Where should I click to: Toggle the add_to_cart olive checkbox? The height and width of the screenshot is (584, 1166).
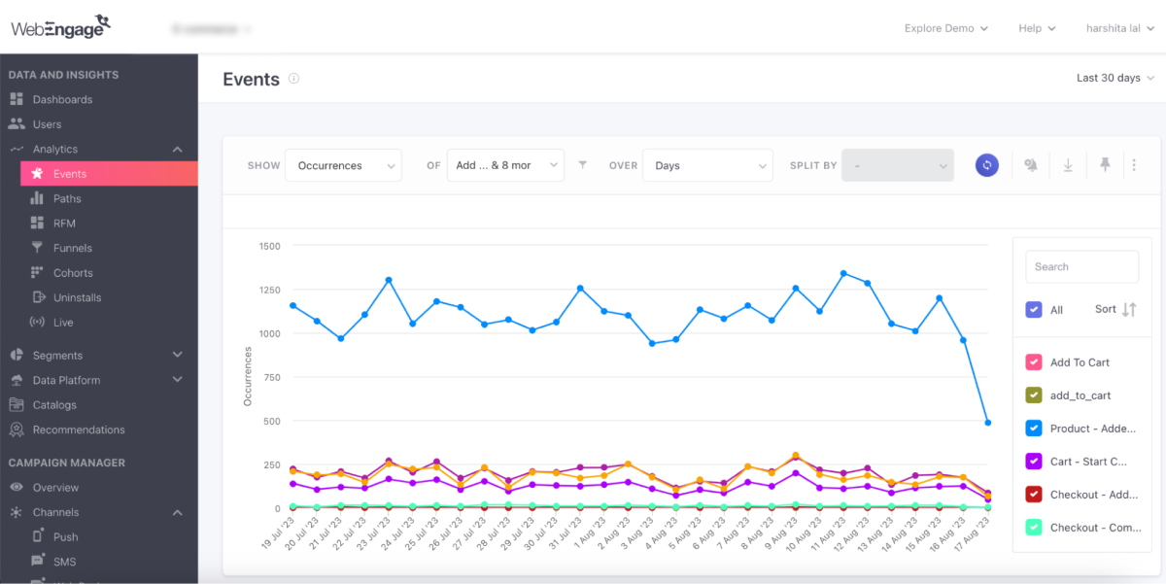coord(1034,395)
